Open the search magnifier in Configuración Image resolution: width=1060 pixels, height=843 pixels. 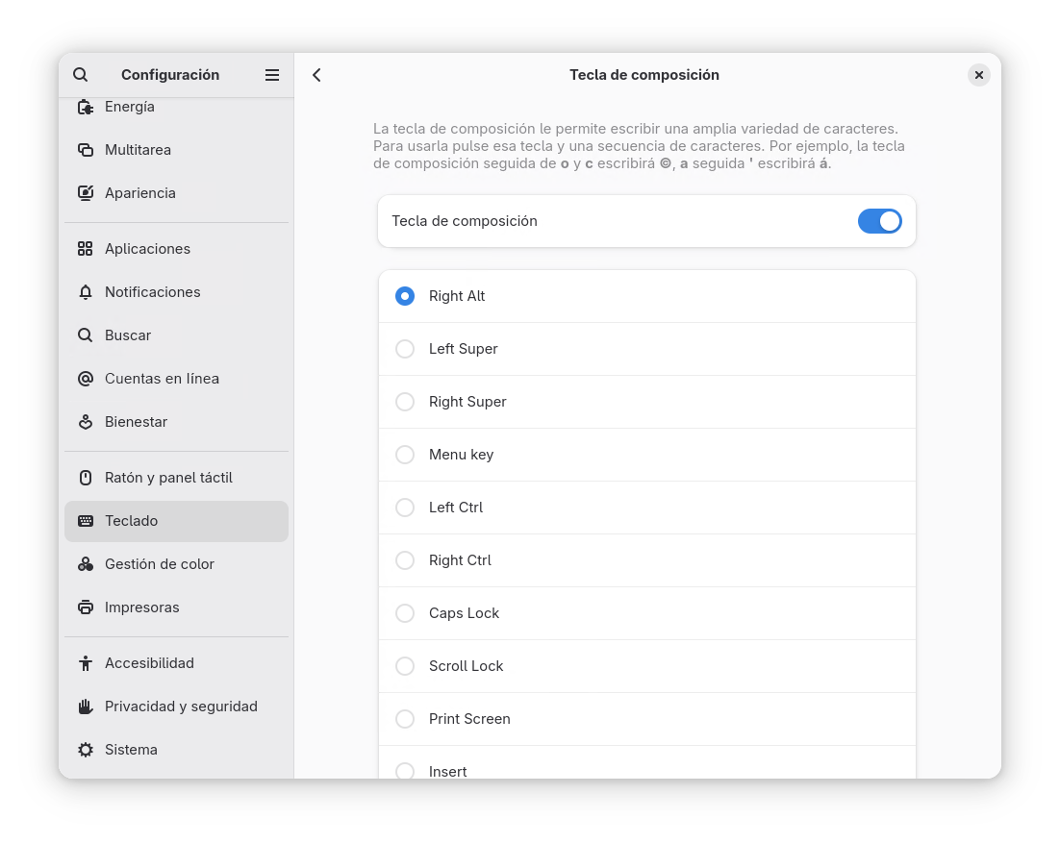click(80, 74)
